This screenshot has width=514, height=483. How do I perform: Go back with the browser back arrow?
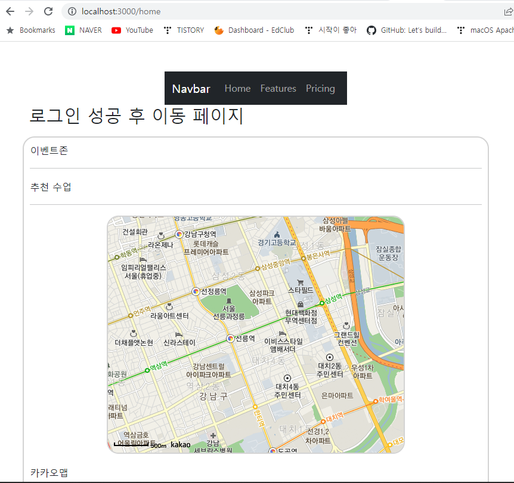tap(10, 11)
